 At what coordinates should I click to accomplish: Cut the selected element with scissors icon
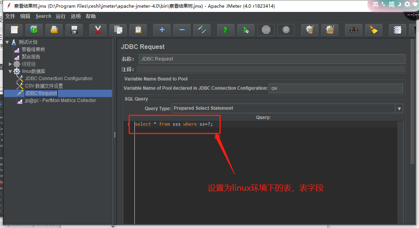click(x=98, y=30)
